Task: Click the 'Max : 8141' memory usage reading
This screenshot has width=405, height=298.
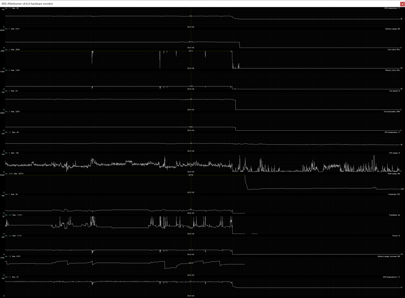Action: pyautogui.click(x=15, y=29)
